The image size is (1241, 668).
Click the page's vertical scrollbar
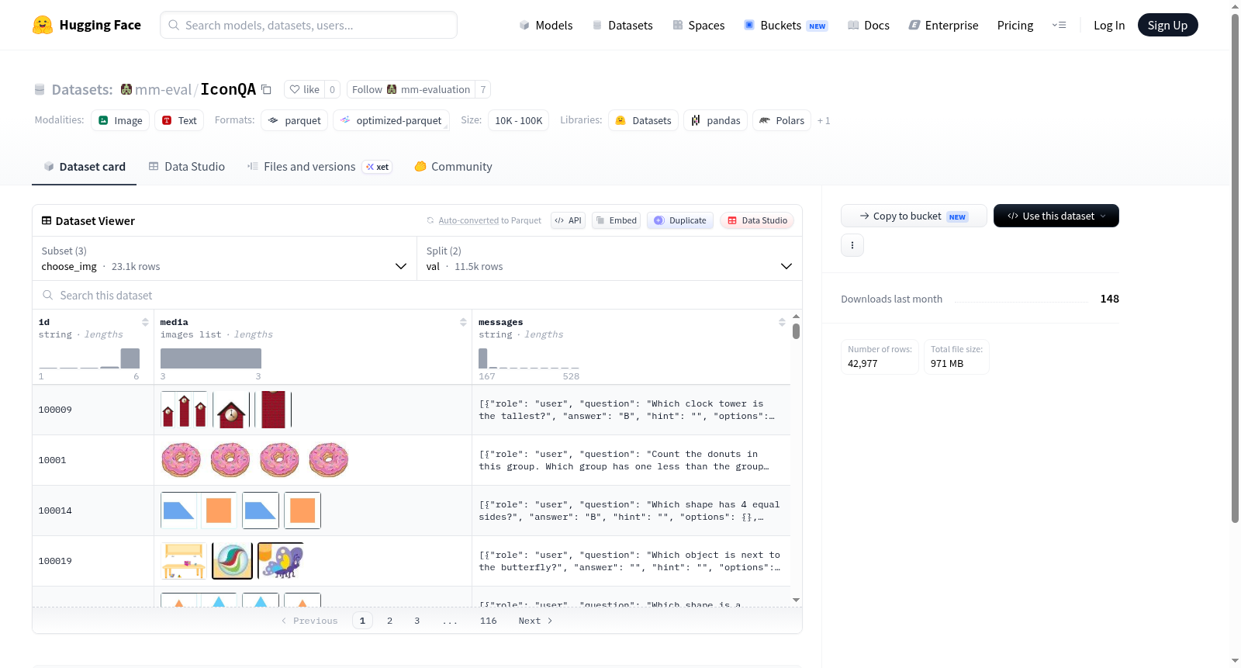click(1235, 268)
